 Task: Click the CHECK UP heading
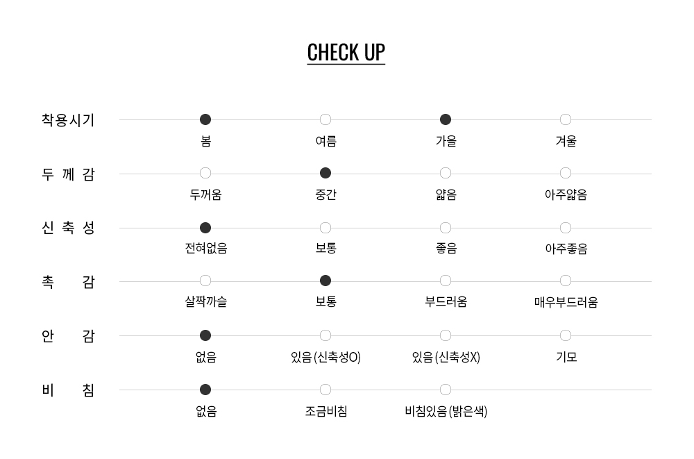coord(346,53)
